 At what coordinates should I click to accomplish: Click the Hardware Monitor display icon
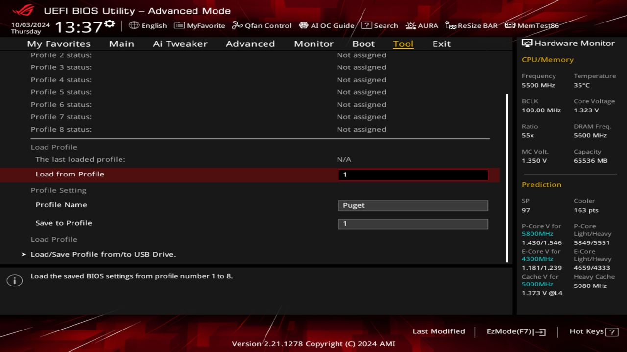(527, 43)
